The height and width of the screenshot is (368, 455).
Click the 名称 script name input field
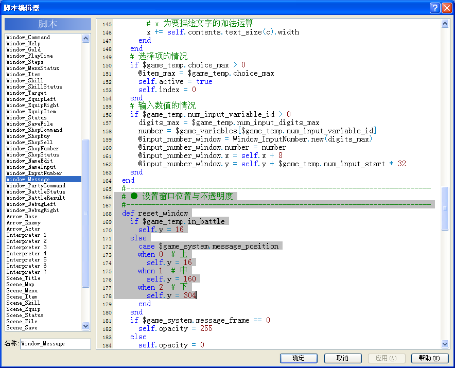click(x=56, y=344)
